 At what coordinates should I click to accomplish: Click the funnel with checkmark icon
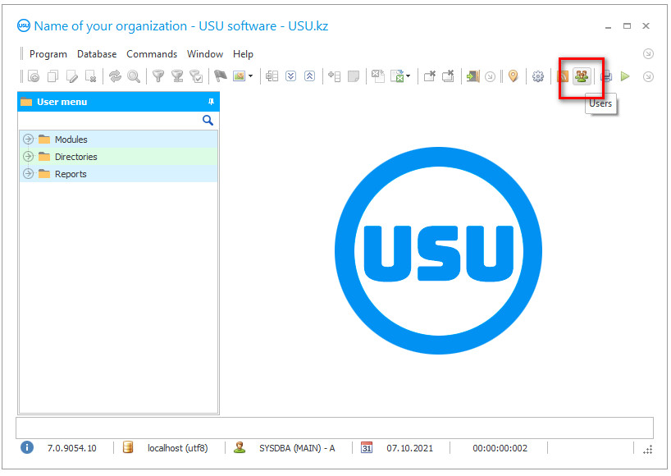pos(196,76)
